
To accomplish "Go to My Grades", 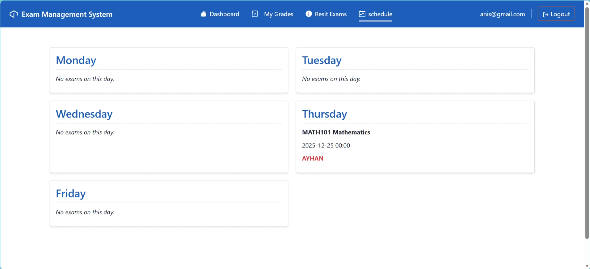I will [272, 14].
